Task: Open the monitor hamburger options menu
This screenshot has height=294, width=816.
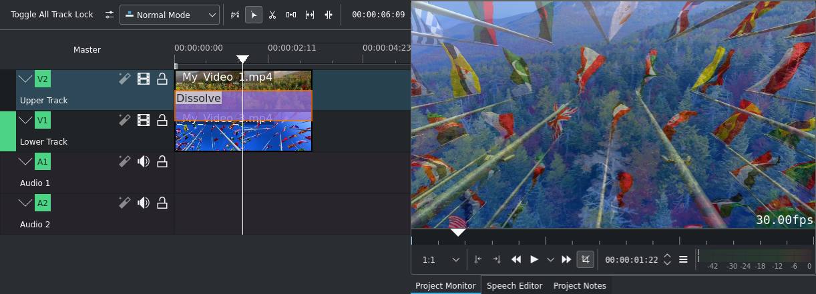Action: point(683,260)
